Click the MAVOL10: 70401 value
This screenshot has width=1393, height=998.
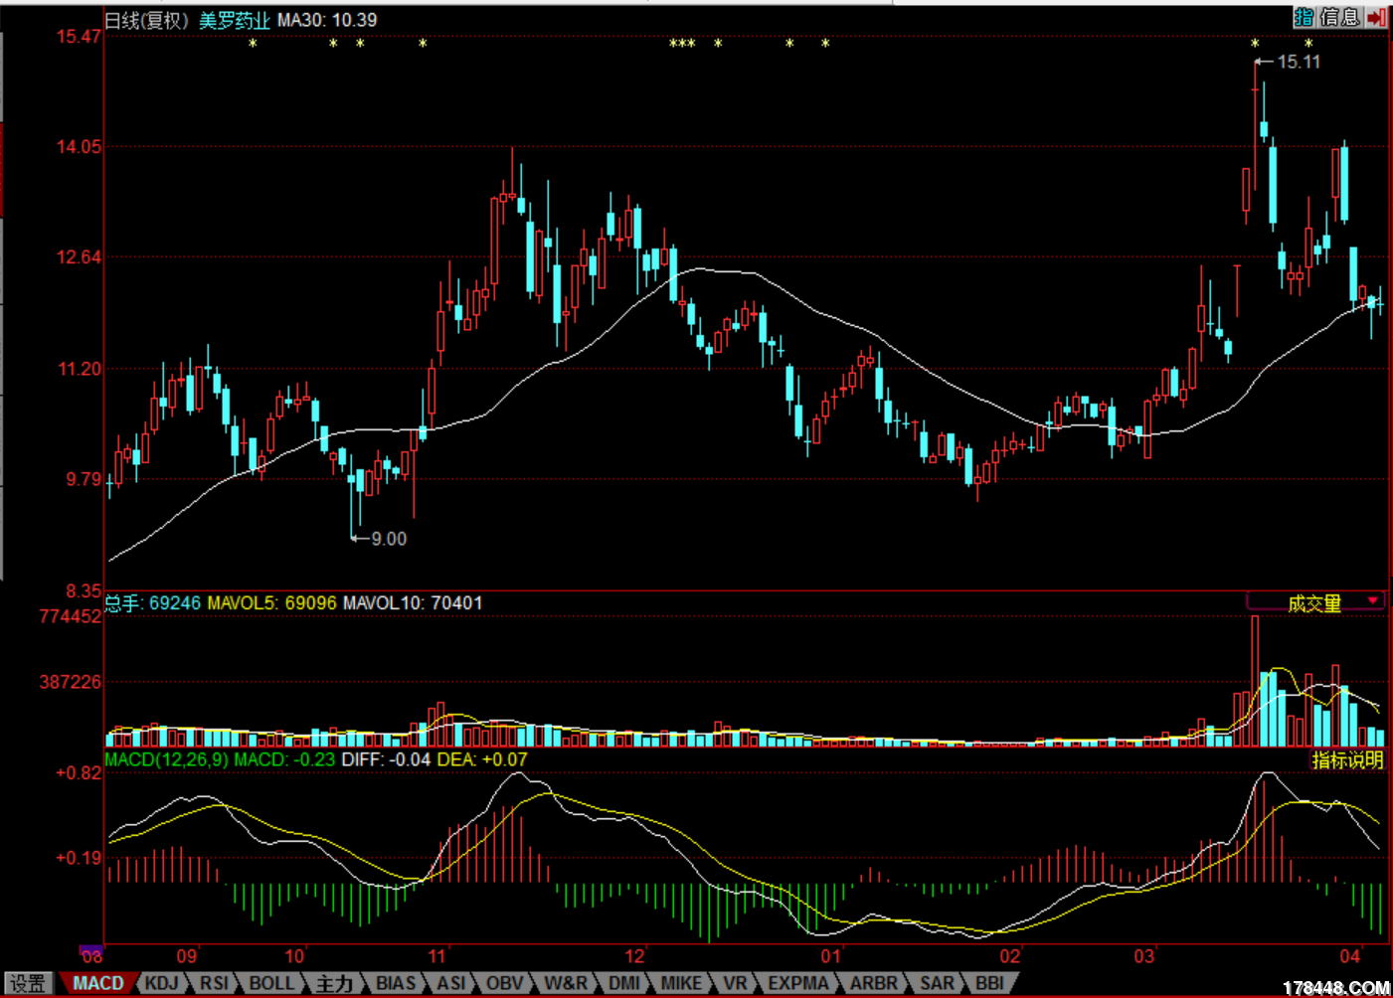pyautogui.click(x=413, y=603)
